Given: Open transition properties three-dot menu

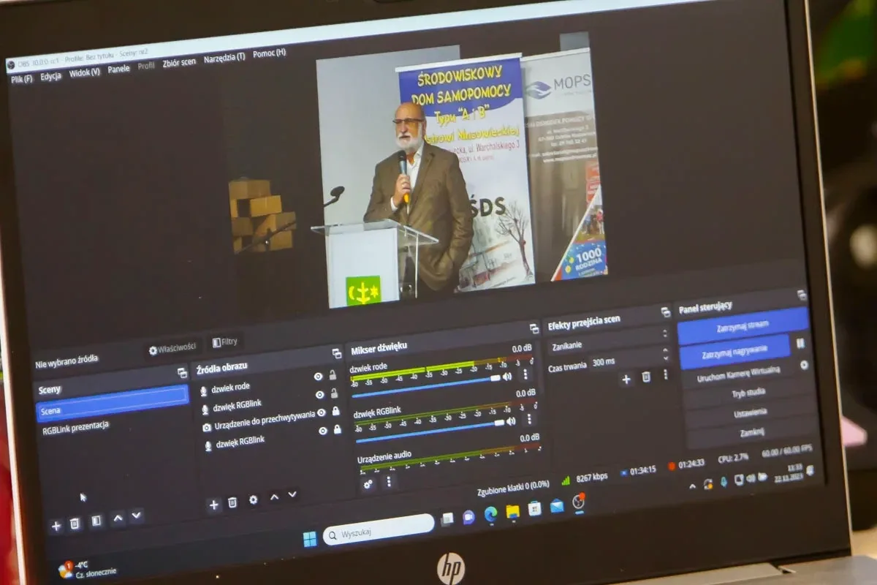Looking at the screenshot, I should pyautogui.click(x=665, y=374).
